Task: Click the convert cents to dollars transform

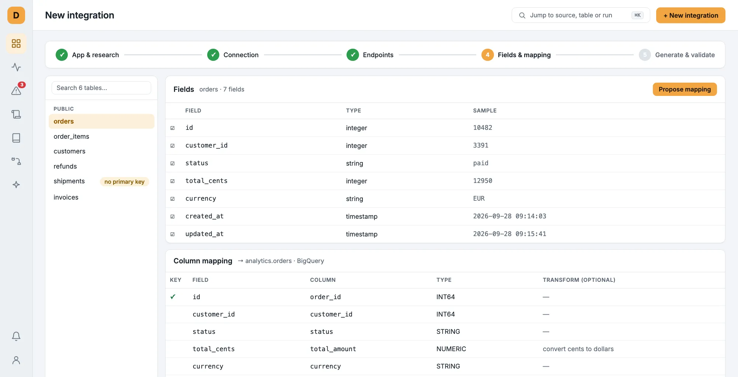Action: (x=578, y=349)
